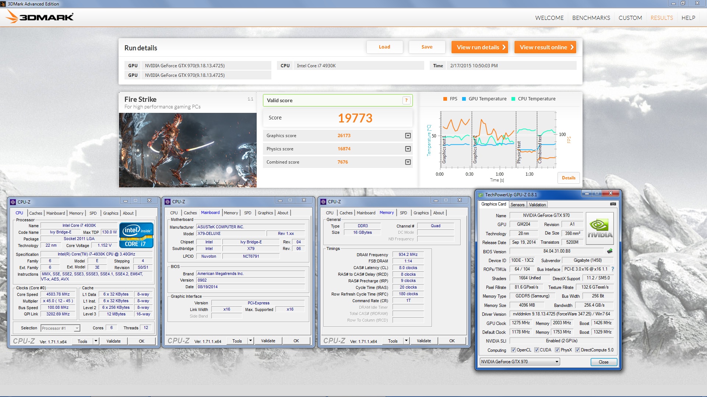The height and width of the screenshot is (397, 707).
Task: Switch to SPD tab in Mainboard CPU-Z window
Action: point(248,213)
